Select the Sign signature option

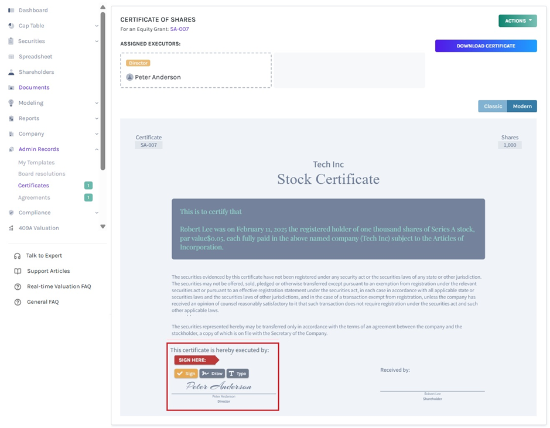pyautogui.click(x=186, y=374)
